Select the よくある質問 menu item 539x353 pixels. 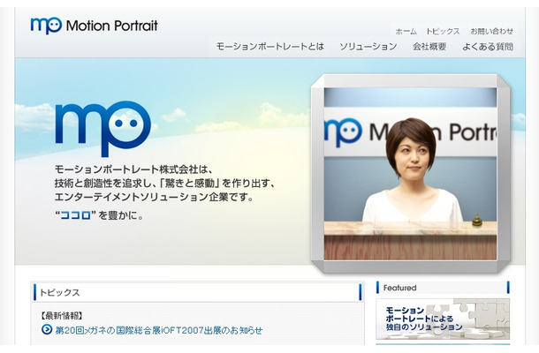click(488, 47)
